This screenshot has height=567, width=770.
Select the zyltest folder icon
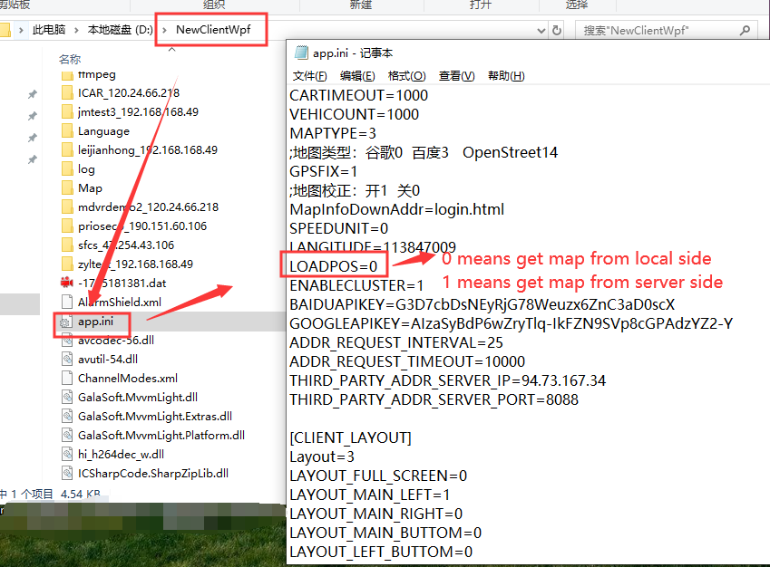coord(67,264)
